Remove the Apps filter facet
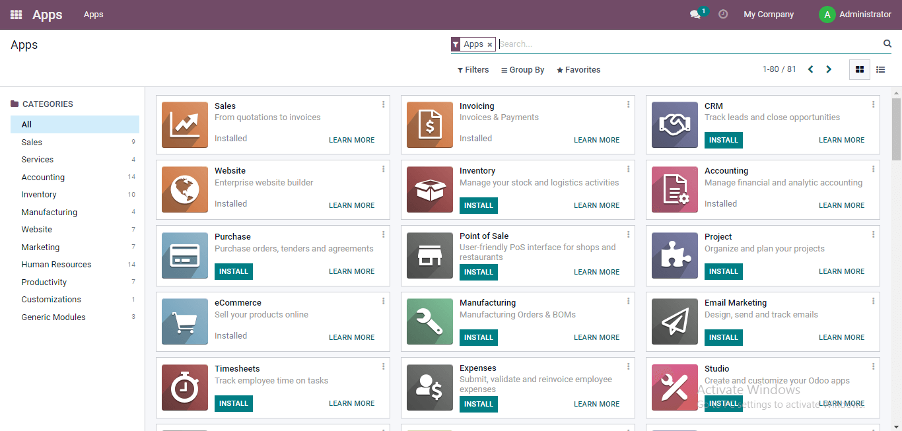The width and height of the screenshot is (902, 431). point(490,45)
